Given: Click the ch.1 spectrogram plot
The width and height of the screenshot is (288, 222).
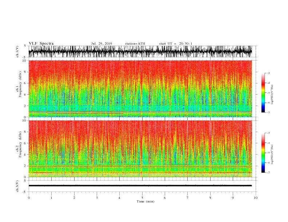Looking at the screenshot, I should point(140,89).
